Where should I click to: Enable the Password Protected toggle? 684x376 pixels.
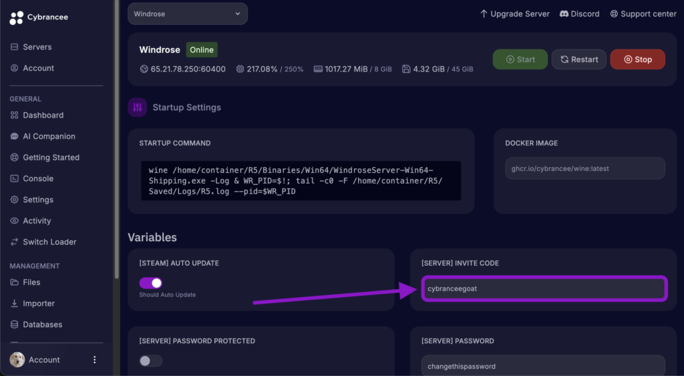pos(151,361)
